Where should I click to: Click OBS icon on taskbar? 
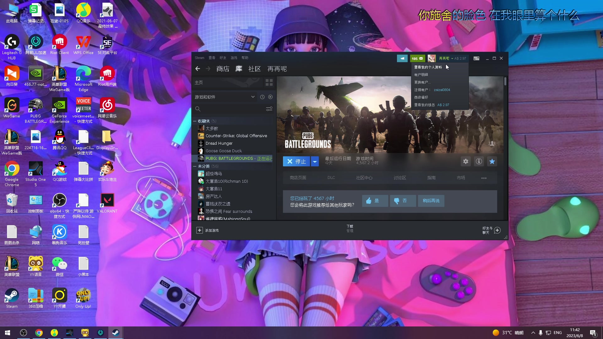click(x=24, y=333)
